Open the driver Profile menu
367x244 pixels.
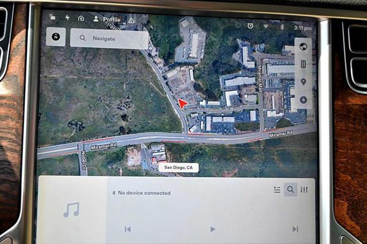tap(107, 19)
